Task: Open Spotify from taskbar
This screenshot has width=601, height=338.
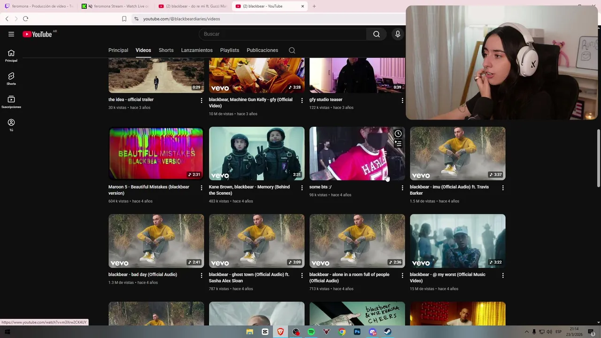Action: pos(311,332)
